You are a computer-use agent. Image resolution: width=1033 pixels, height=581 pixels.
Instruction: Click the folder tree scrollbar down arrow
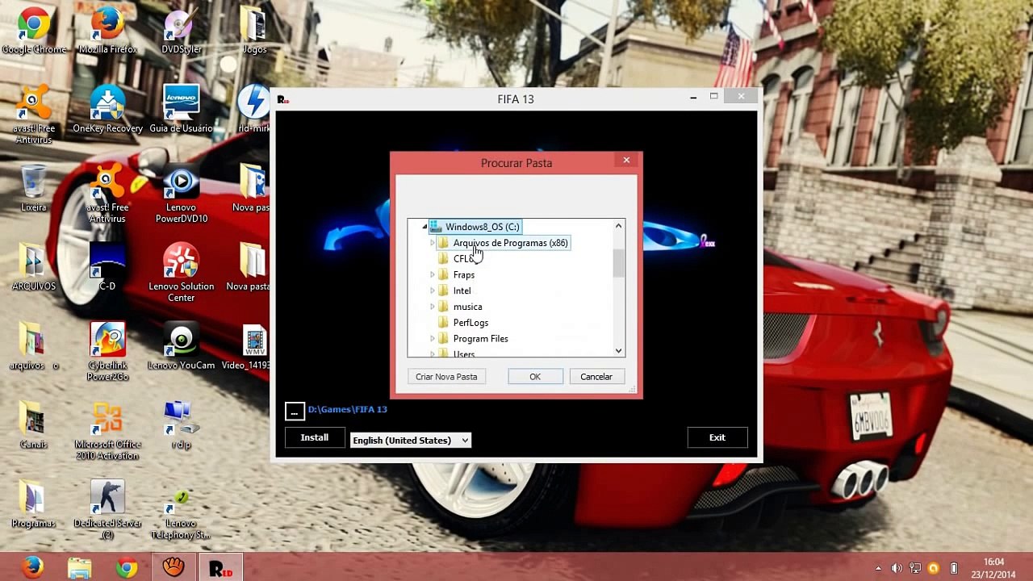(619, 350)
